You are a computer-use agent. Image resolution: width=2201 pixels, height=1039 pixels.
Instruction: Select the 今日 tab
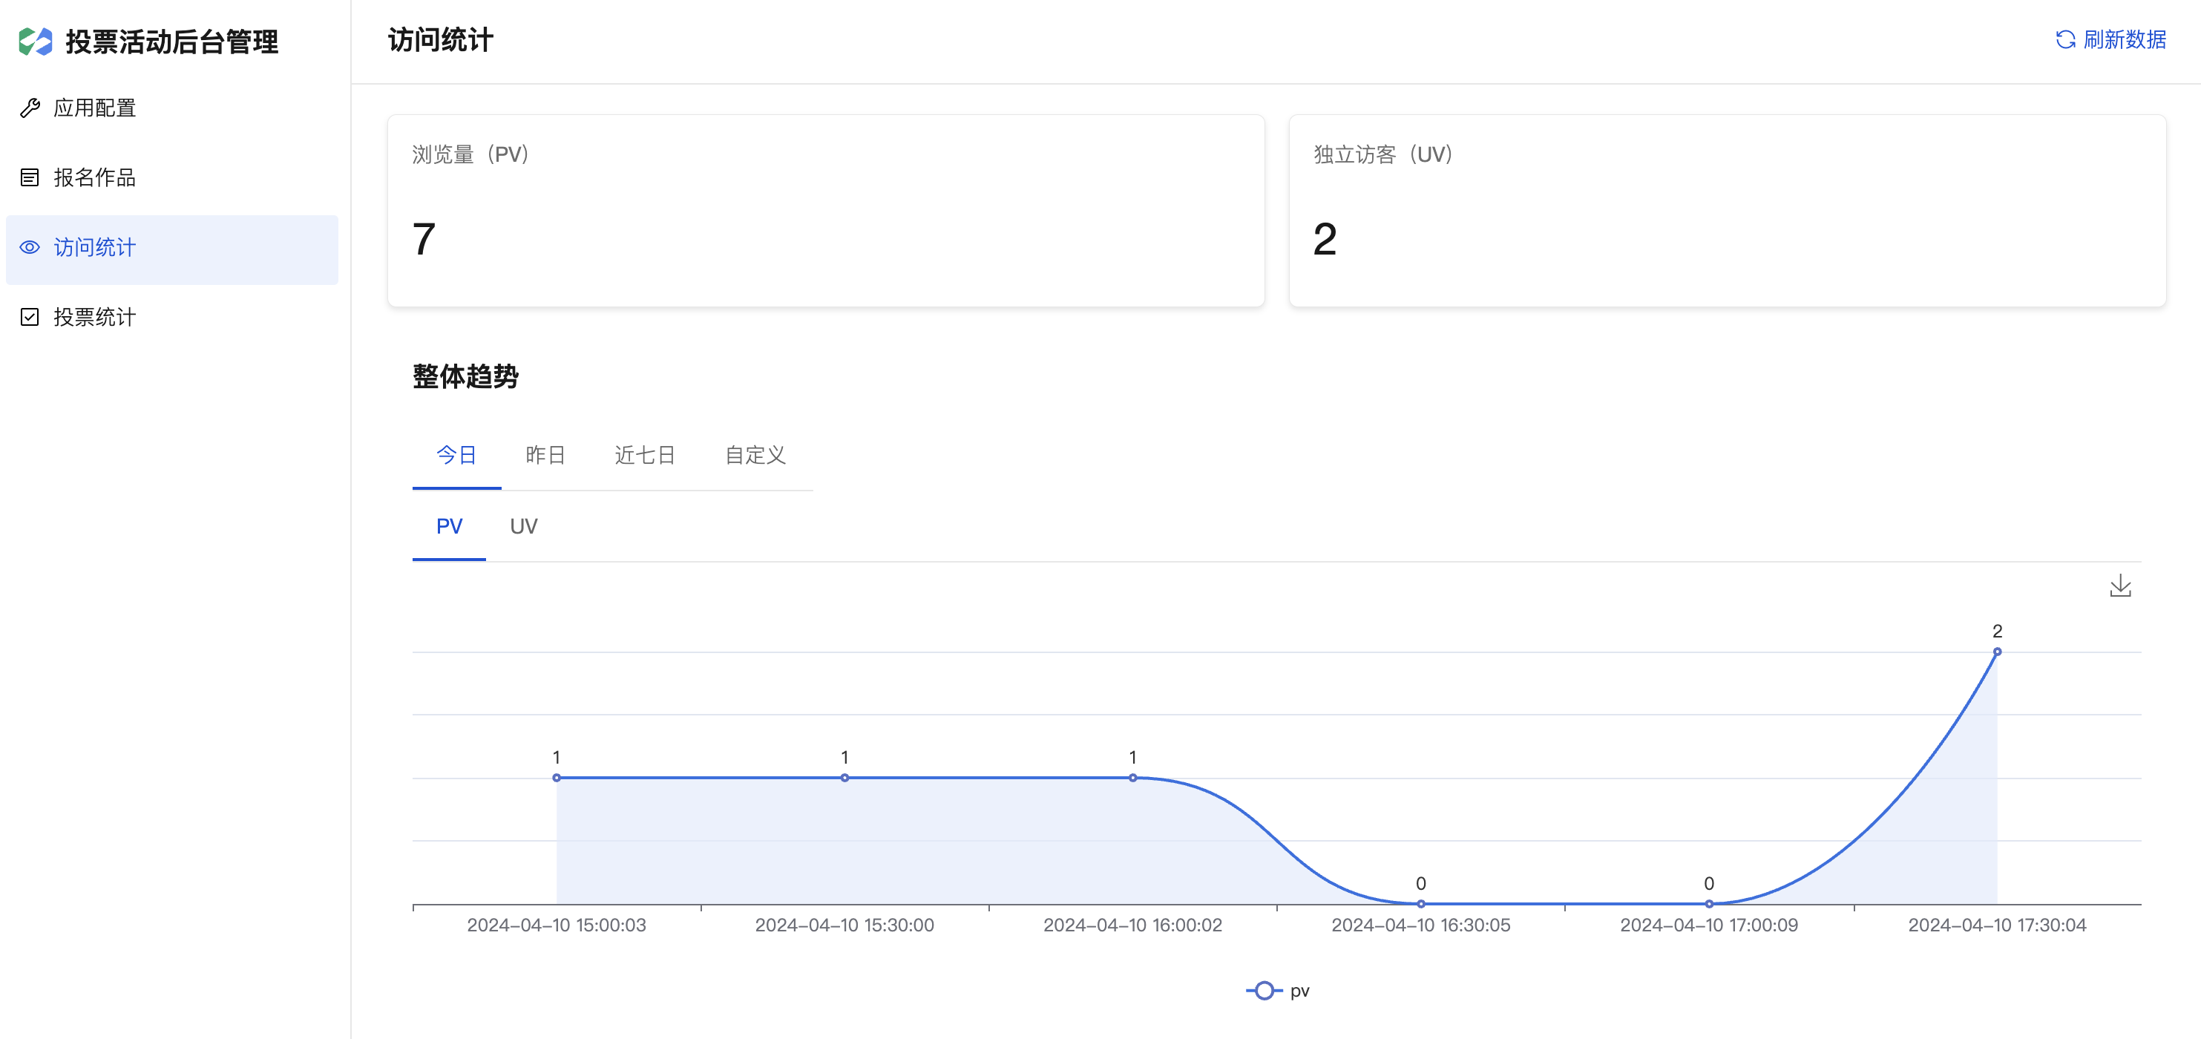click(456, 454)
